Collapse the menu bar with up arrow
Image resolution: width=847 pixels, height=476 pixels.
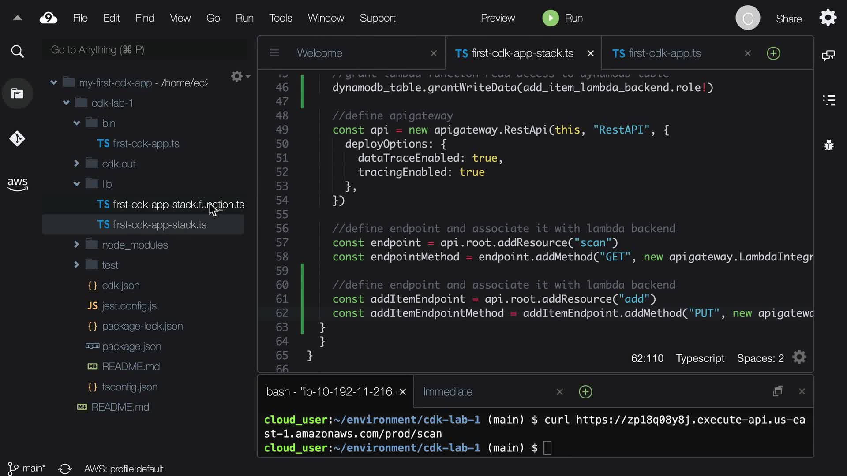coord(18,18)
